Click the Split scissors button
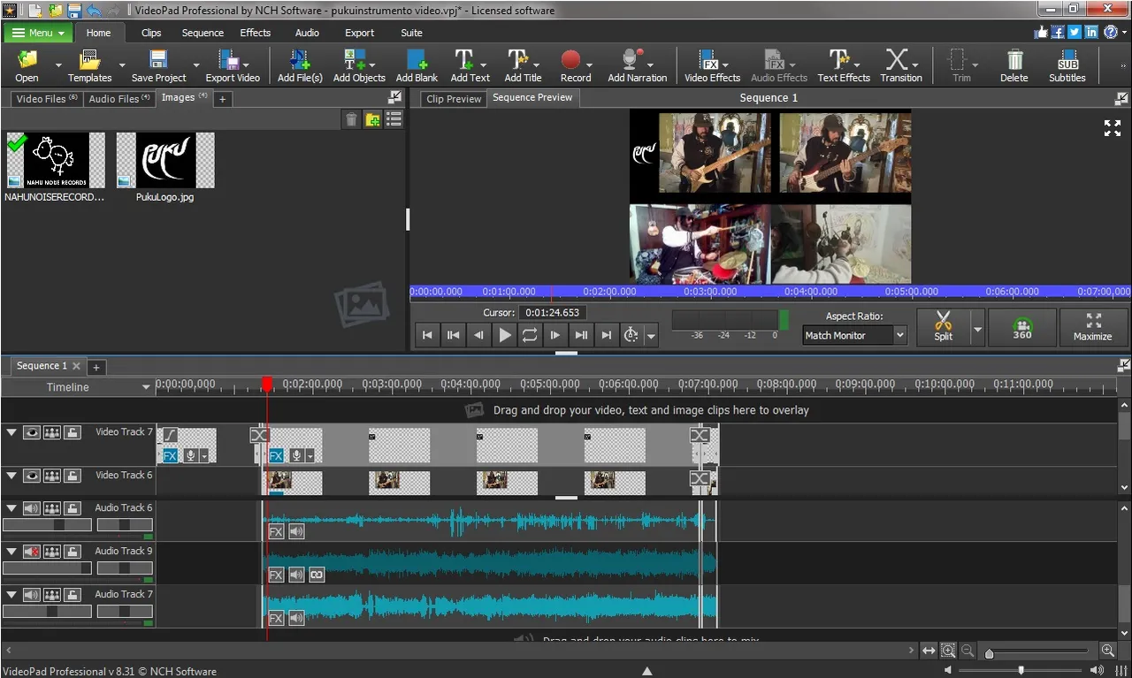The height and width of the screenshot is (678, 1132). (944, 326)
